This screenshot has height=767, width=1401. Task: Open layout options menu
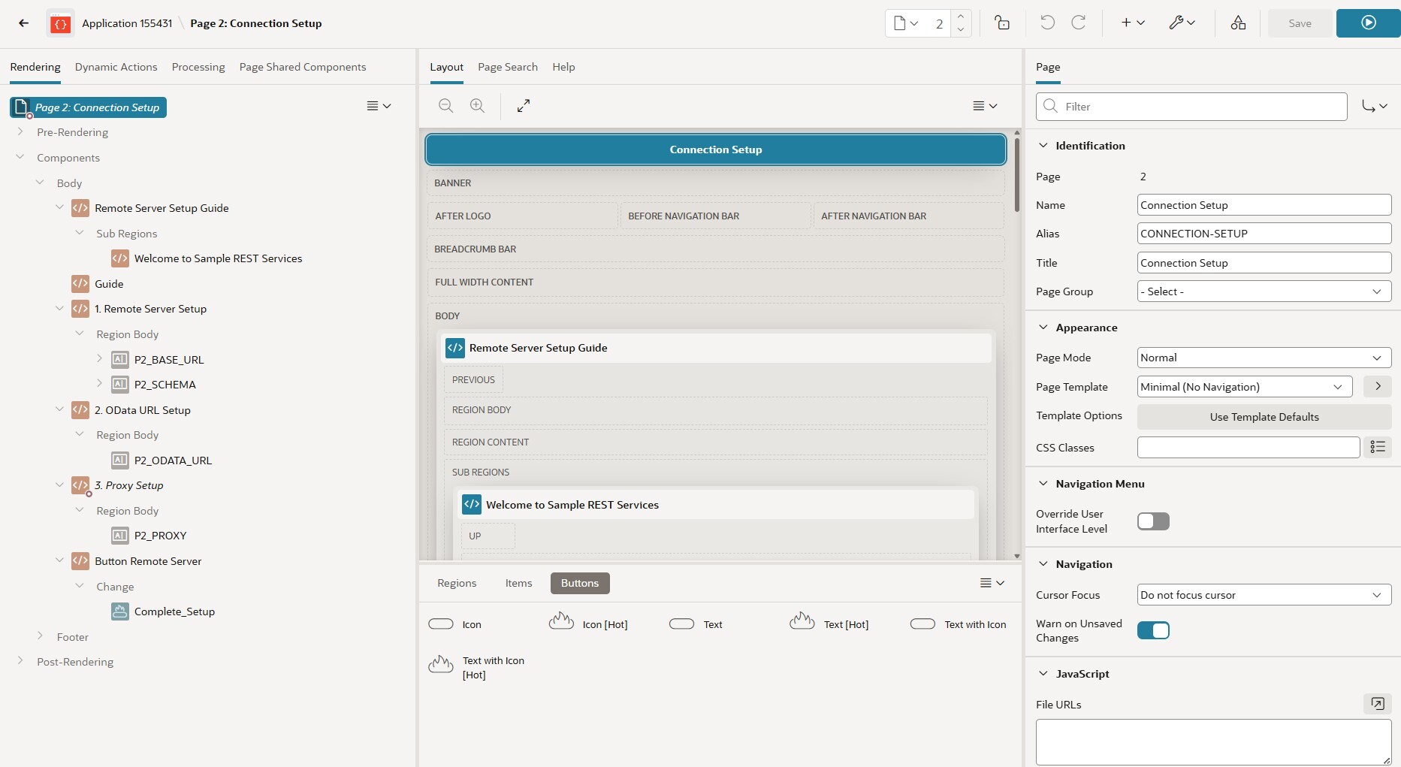click(x=985, y=106)
